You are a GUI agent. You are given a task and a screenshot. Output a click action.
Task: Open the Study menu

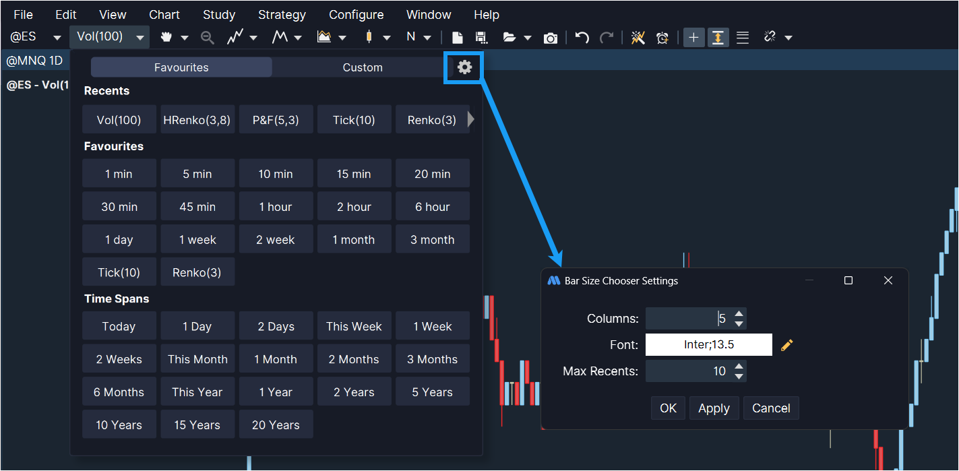pyautogui.click(x=219, y=14)
